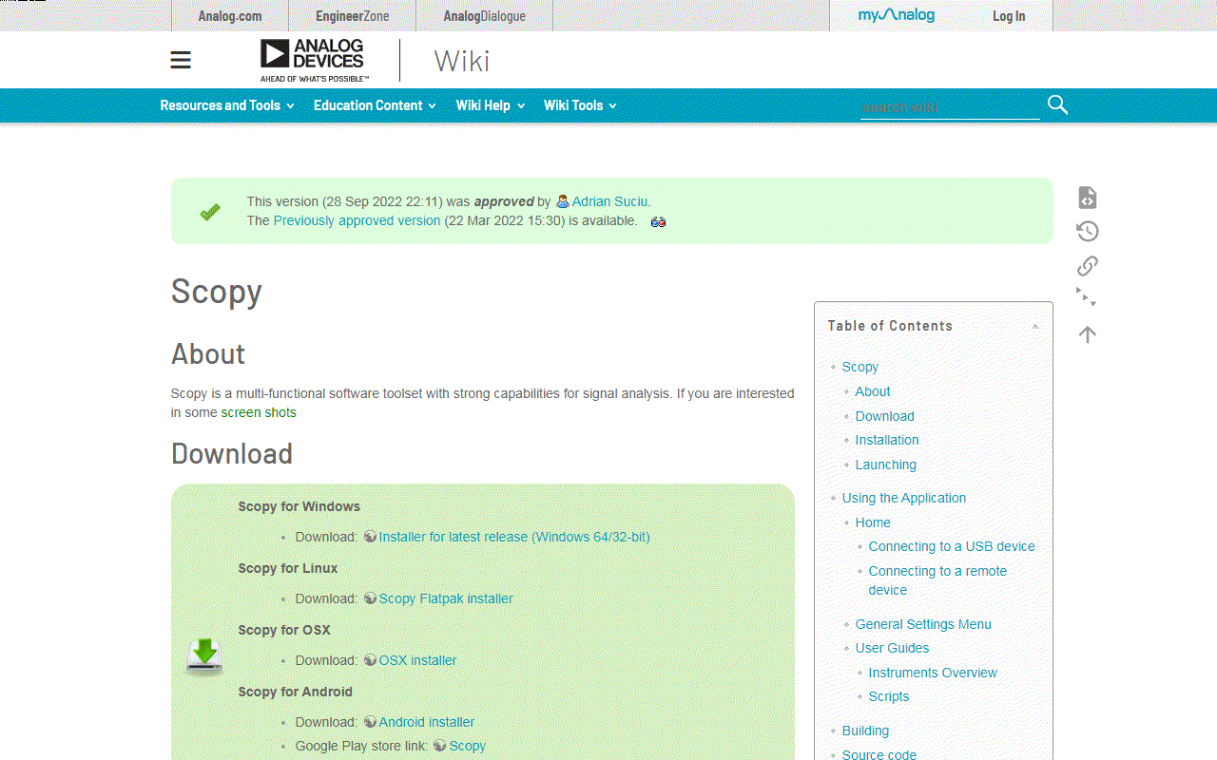Screen dimensions: 1217x760
Task: Open the Wiki Help dropdown
Action: pos(490,105)
